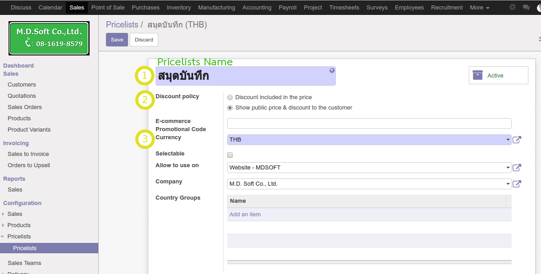Open the Inventory menu
541x274 pixels.
coord(179,8)
